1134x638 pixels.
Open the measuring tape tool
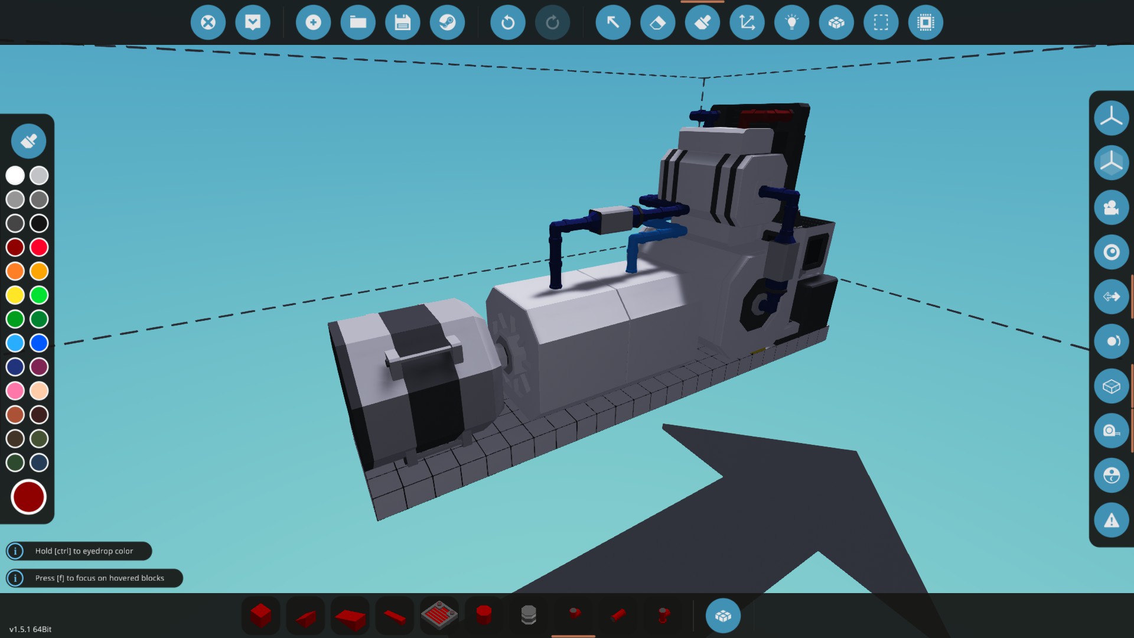click(x=1111, y=431)
